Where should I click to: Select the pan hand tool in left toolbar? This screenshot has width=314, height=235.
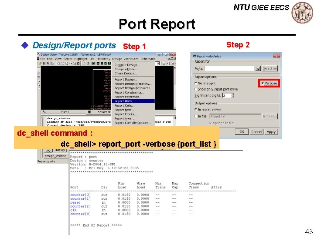point(39,88)
